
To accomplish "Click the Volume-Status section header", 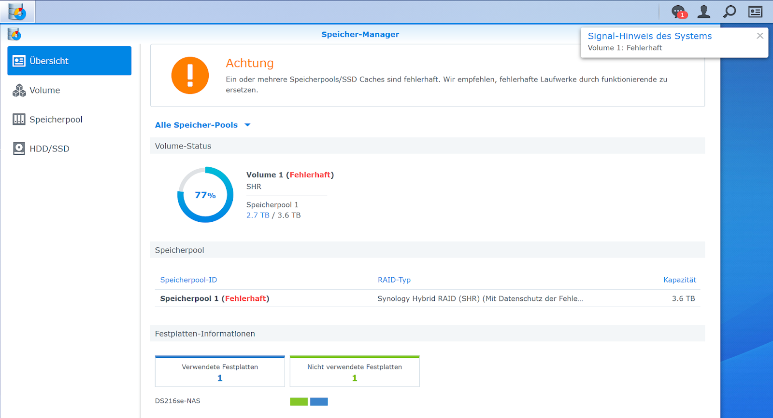I will pyautogui.click(x=428, y=146).
